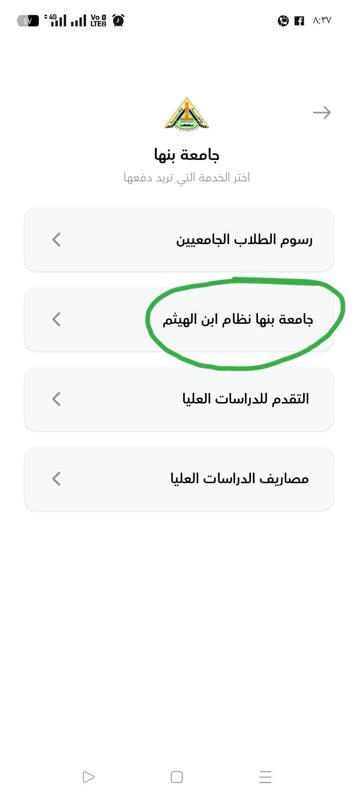Tap the recent apps icon in the navigation bar

265,777
